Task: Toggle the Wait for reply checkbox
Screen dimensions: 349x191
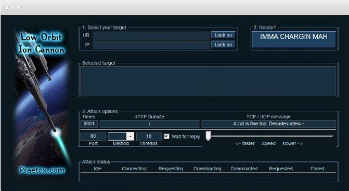Action: 166,137
